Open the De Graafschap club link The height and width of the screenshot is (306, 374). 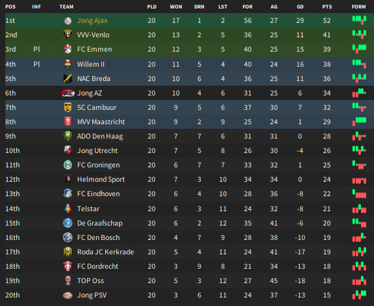pos(99,223)
